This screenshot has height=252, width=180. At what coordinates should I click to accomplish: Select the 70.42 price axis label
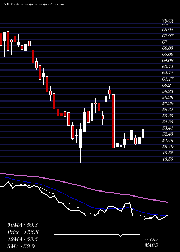pos(168,21)
